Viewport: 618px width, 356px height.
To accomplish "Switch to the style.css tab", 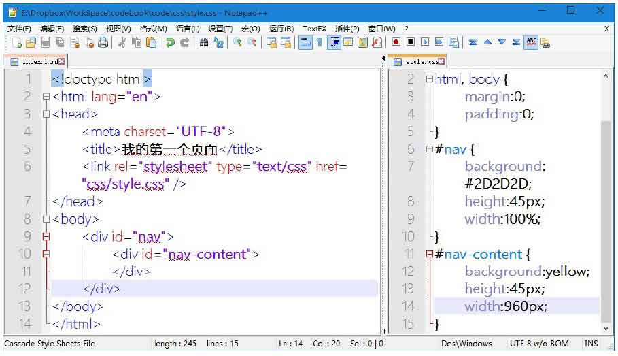I will (419, 61).
